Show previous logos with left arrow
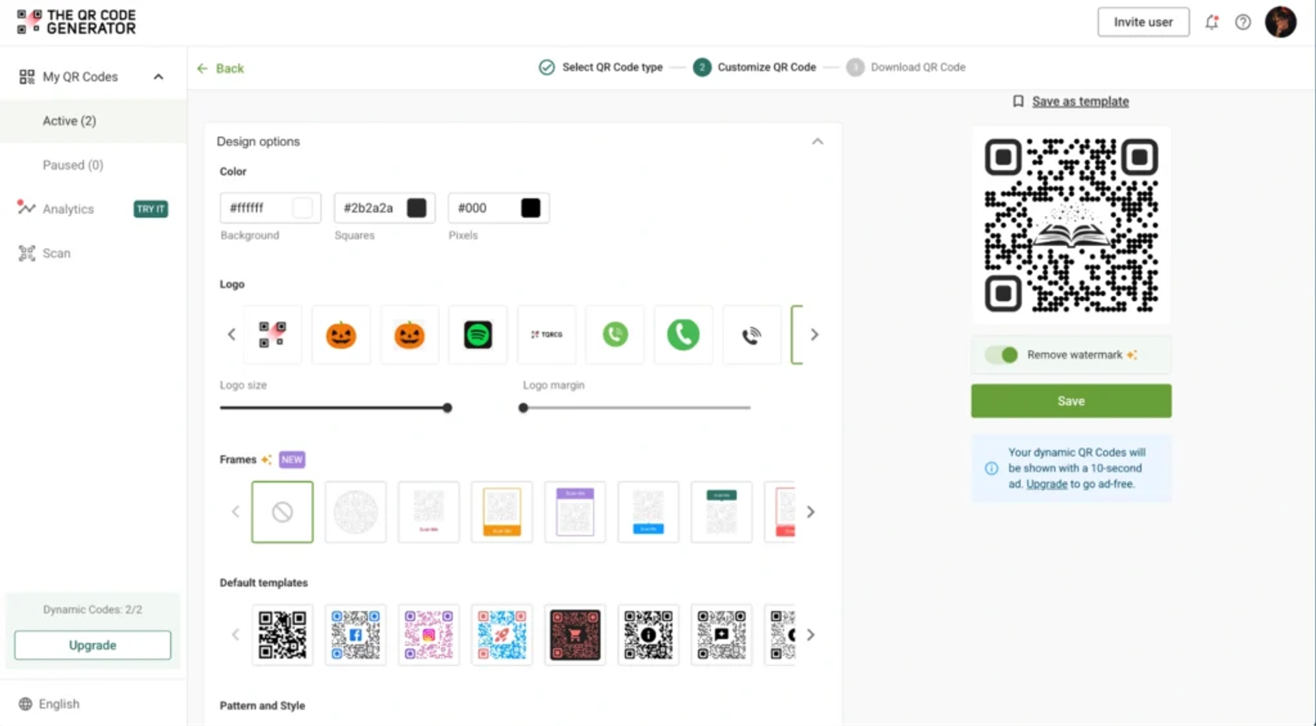 [x=232, y=335]
